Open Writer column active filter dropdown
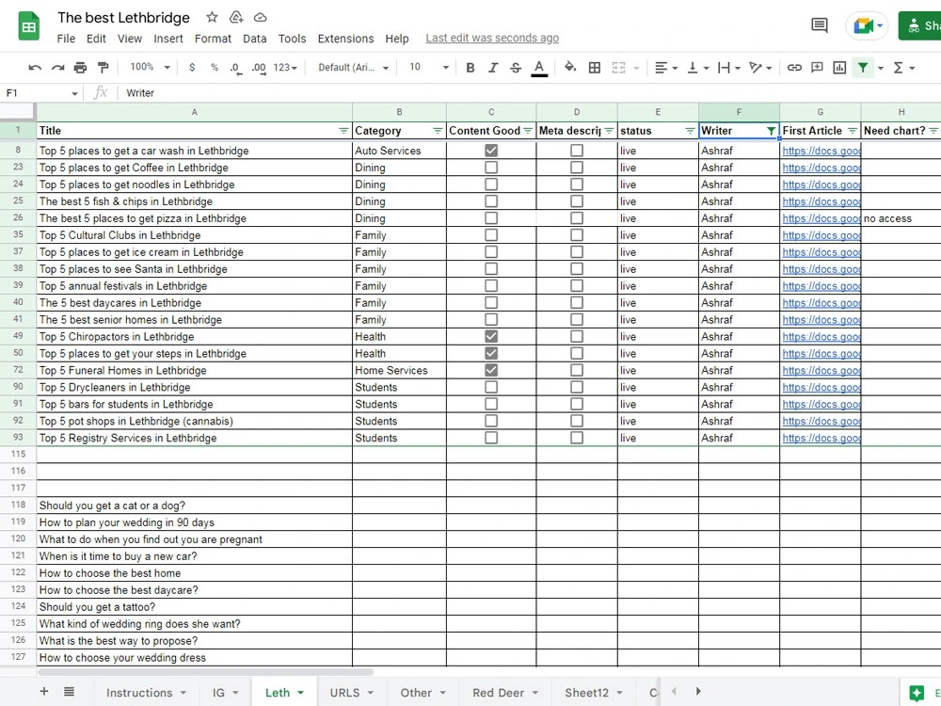 772,131
